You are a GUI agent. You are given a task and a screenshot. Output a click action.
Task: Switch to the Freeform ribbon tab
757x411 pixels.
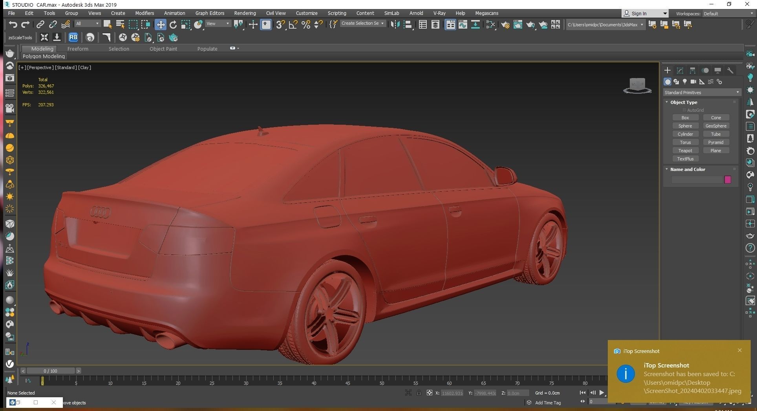coord(78,49)
